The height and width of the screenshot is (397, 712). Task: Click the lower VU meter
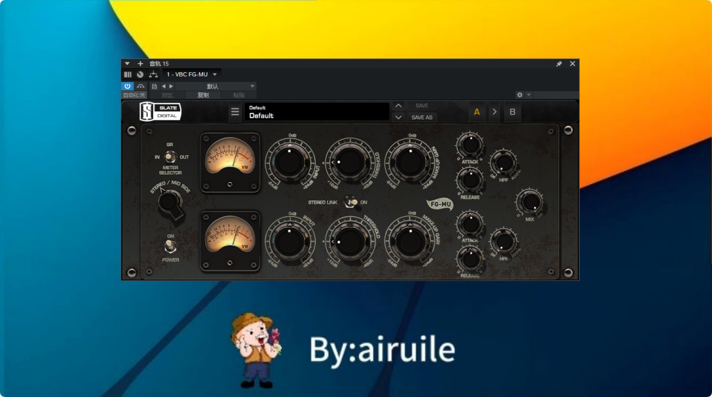point(230,241)
